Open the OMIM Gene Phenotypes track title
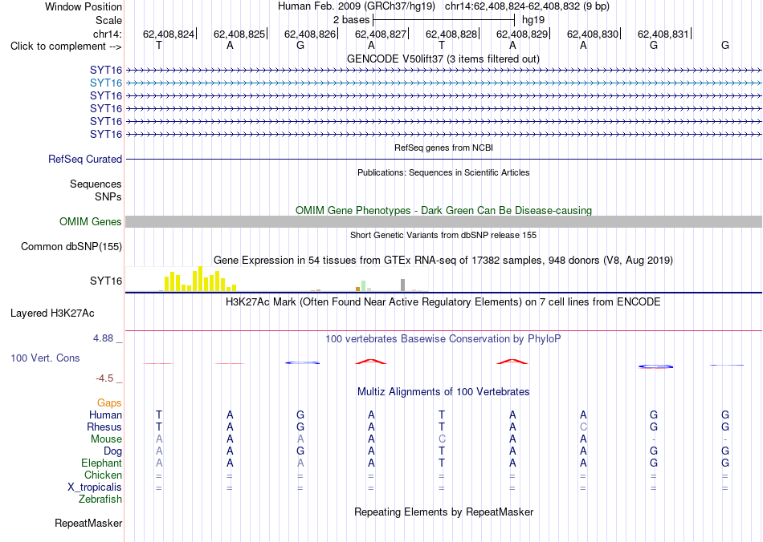Image resolution: width=763 pixels, height=542 pixels. [443, 210]
